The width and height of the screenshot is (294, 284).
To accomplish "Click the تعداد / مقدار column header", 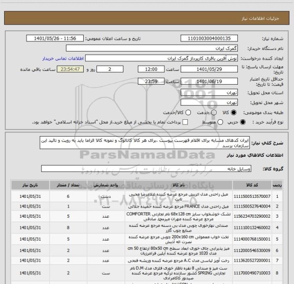I will [68, 185].
